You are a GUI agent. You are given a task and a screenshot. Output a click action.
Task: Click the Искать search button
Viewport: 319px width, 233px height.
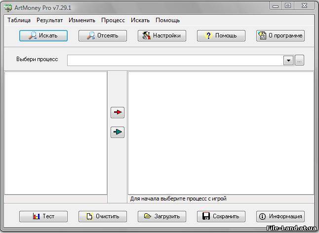(x=43, y=36)
